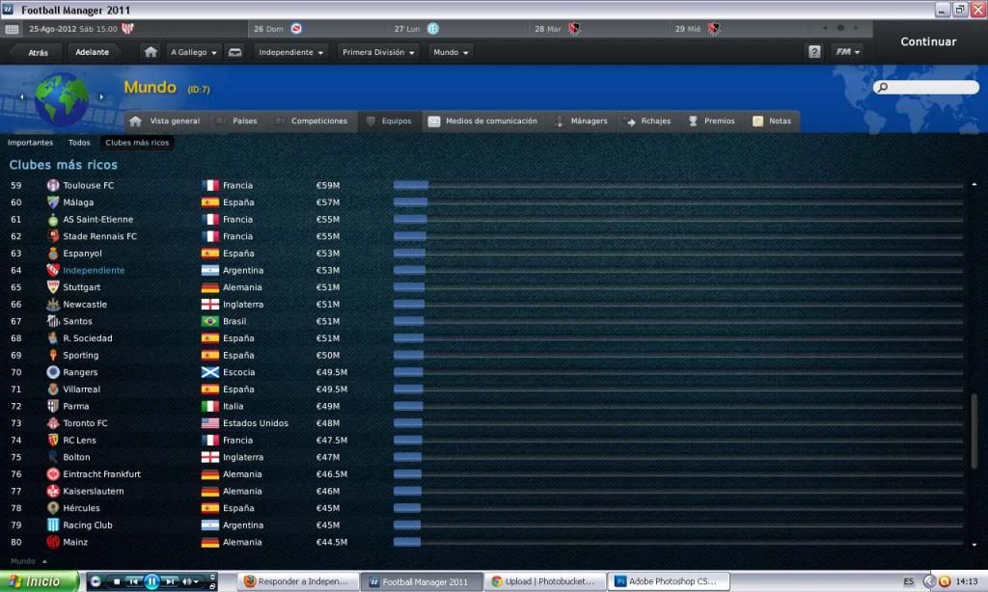Click the wealth bar for Villarreal
988x592 pixels.
(408, 390)
